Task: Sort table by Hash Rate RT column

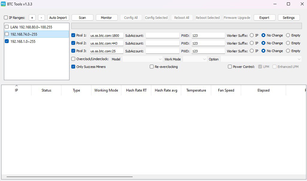Action: click(136, 90)
